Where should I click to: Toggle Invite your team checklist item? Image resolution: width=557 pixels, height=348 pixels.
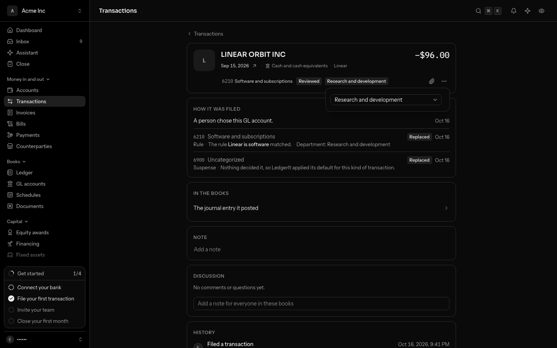tap(44, 310)
